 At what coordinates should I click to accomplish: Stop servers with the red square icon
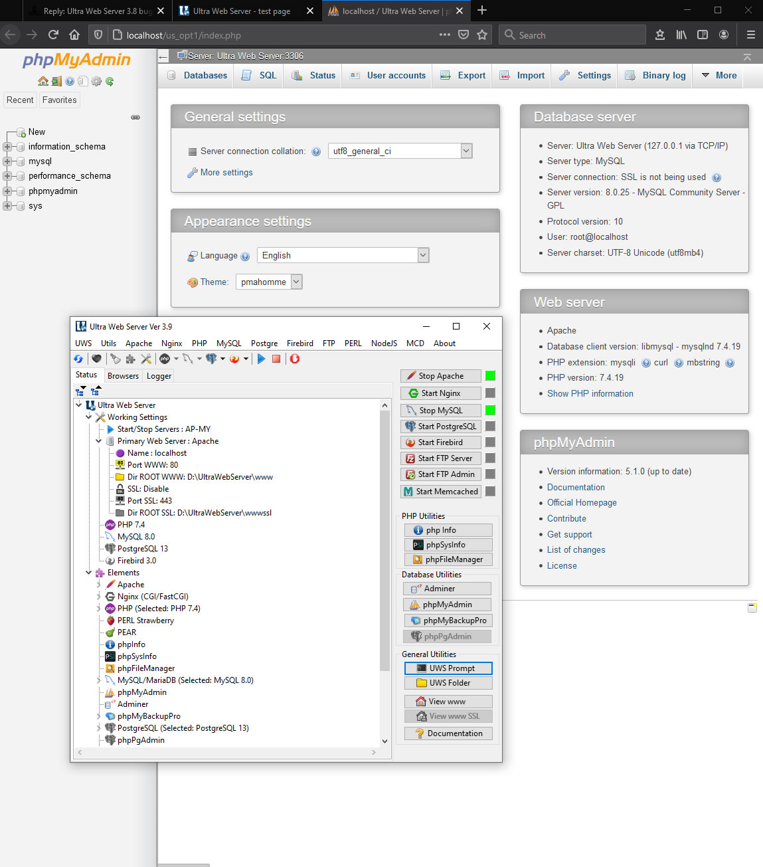pos(276,359)
